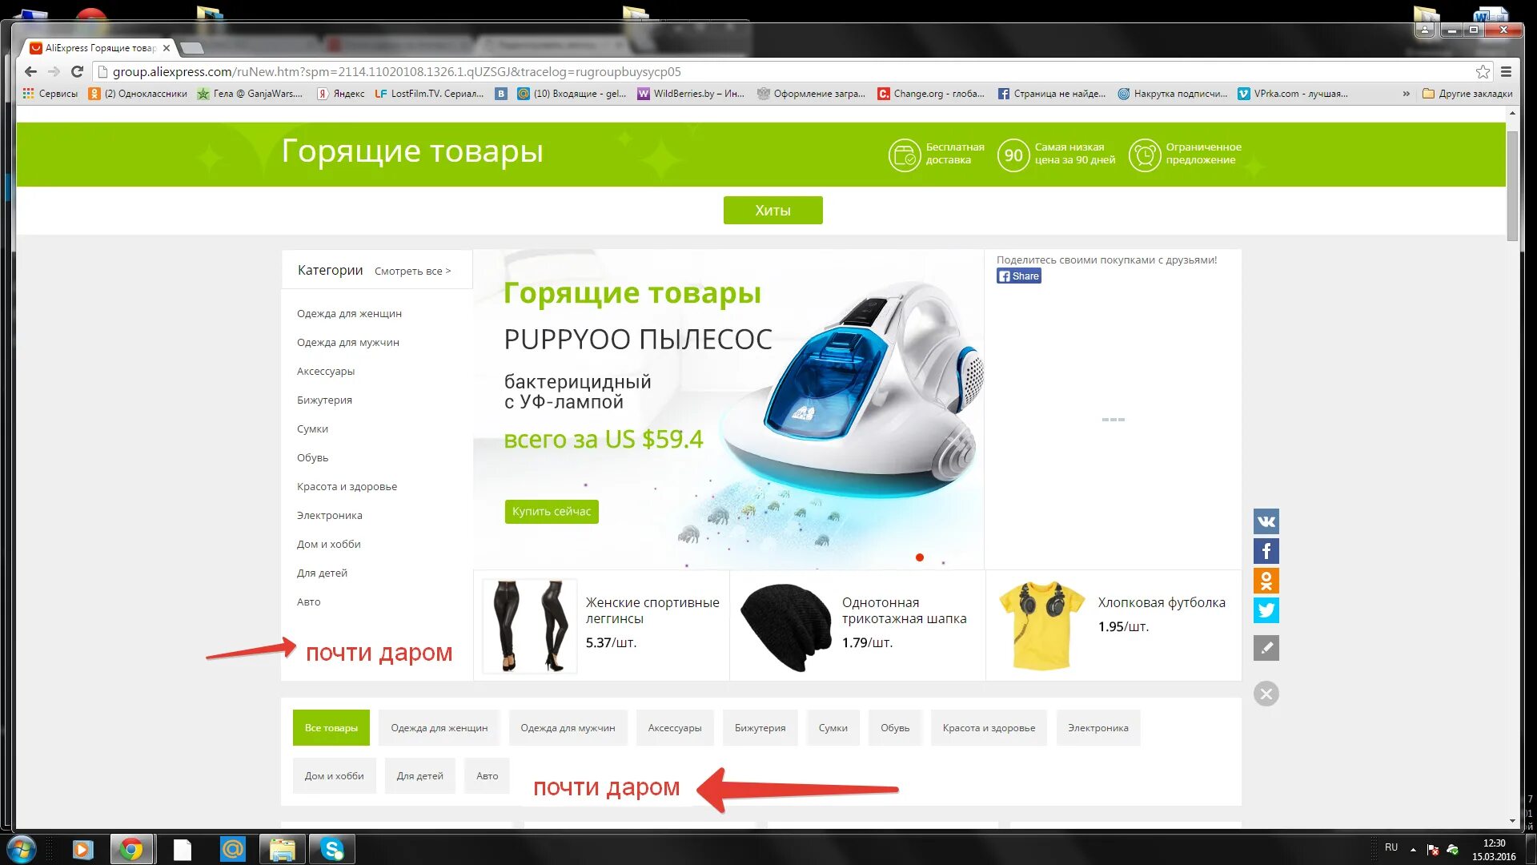This screenshot has width=1537, height=865.
Task: Select Дом и хобби filter tab
Action: pos(334,775)
